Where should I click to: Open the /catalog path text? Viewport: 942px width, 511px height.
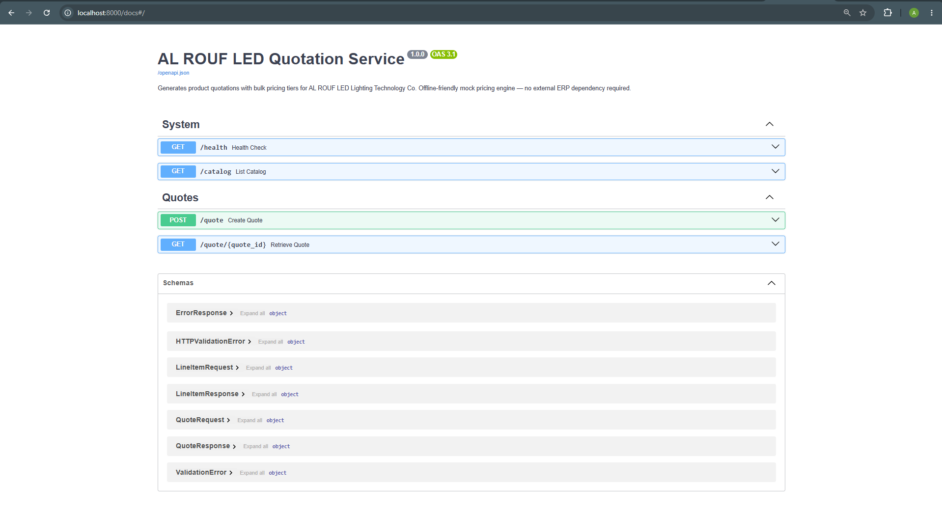point(216,172)
